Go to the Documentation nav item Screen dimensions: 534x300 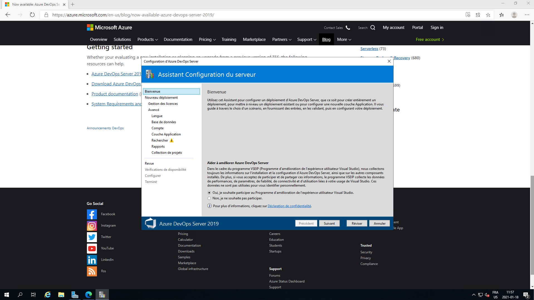pyautogui.click(x=178, y=39)
